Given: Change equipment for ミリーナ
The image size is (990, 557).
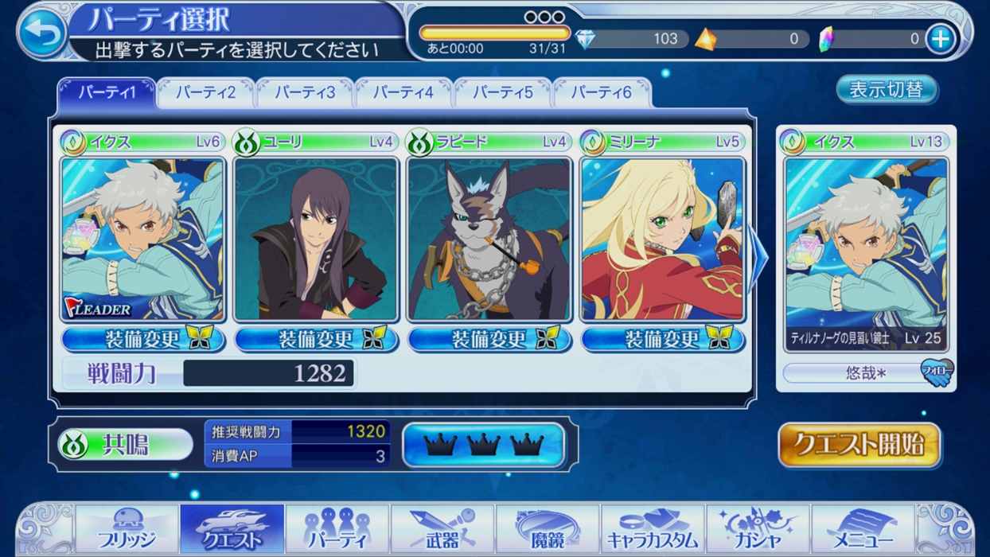Looking at the screenshot, I should click(x=663, y=339).
